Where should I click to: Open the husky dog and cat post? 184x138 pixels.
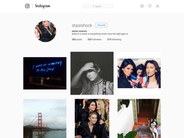click(139, 118)
